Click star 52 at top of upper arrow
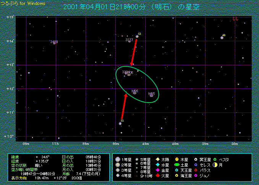The width and height of the screenshot is (259, 185). coord(137,37)
